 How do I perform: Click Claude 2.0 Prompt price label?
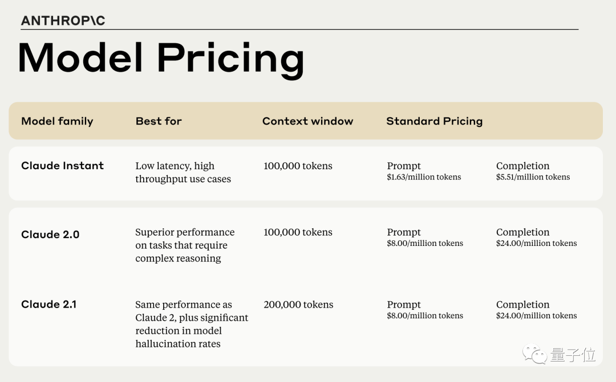pos(404,232)
